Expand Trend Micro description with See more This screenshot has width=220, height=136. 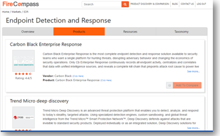193,128
